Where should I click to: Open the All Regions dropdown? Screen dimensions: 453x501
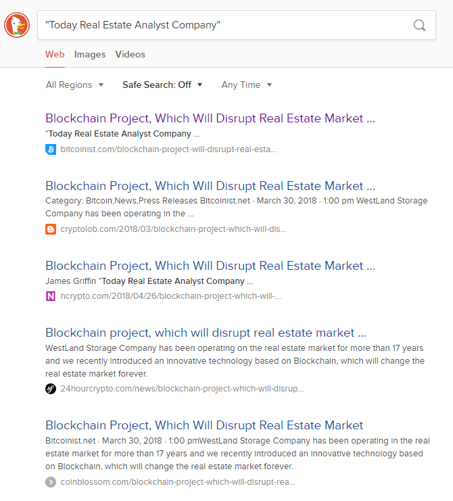tap(74, 85)
